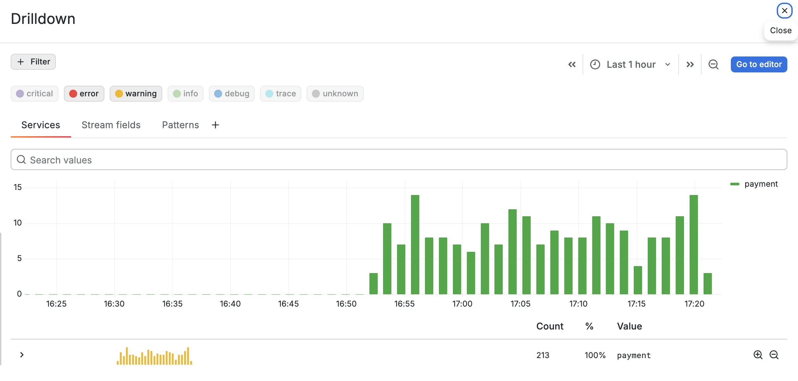Click Go to editor button
798x381 pixels.
(x=759, y=64)
